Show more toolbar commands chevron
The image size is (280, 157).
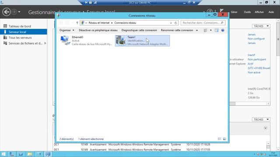click(x=197, y=30)
